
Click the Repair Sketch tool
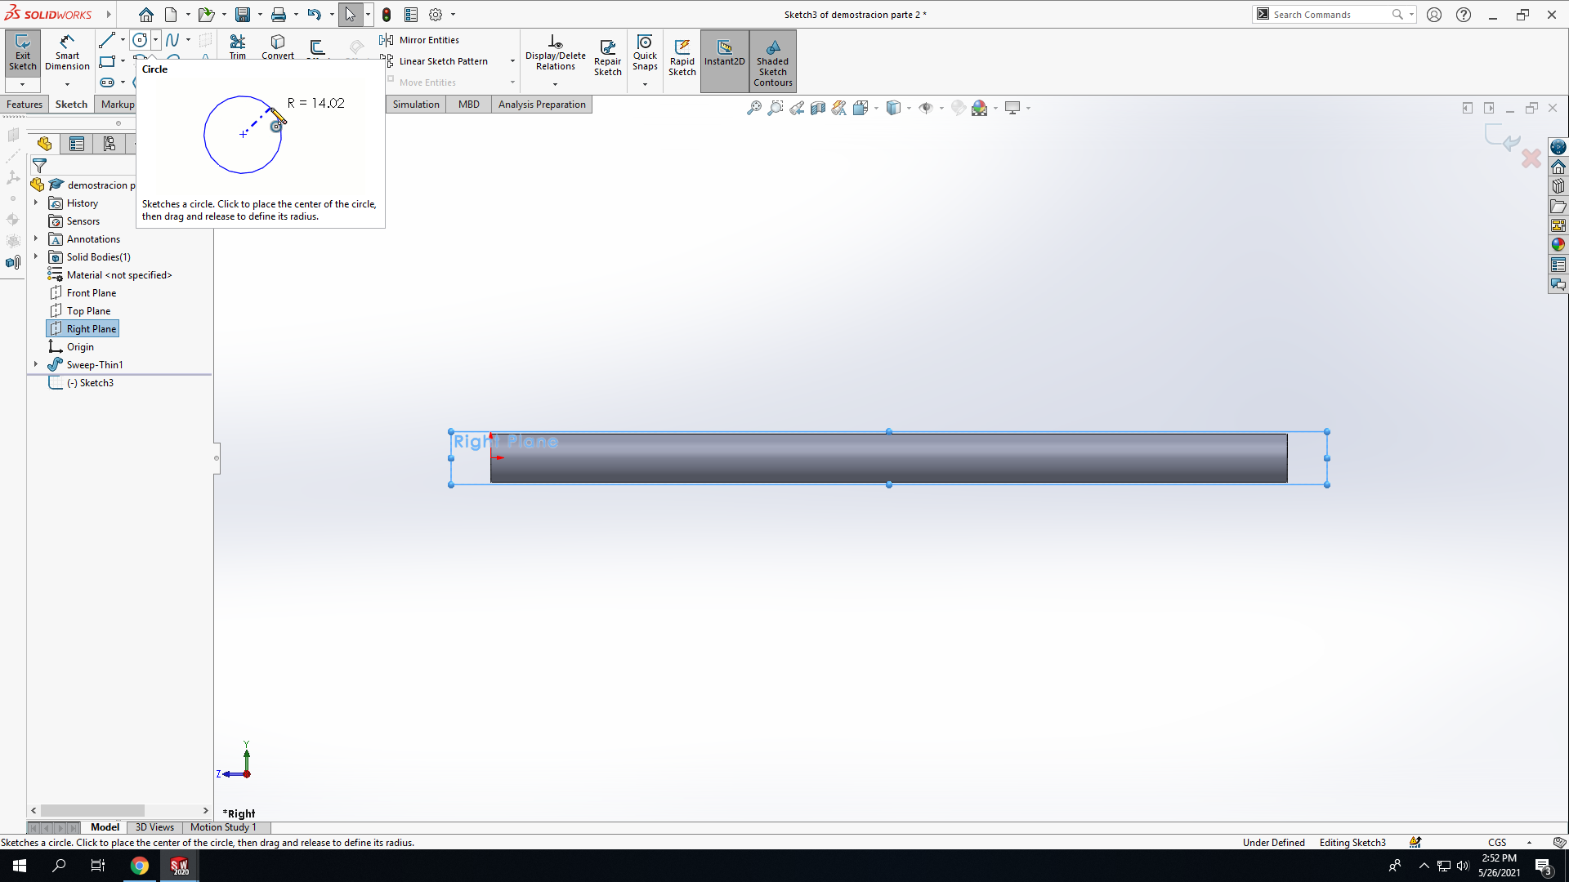pos(607,57)
